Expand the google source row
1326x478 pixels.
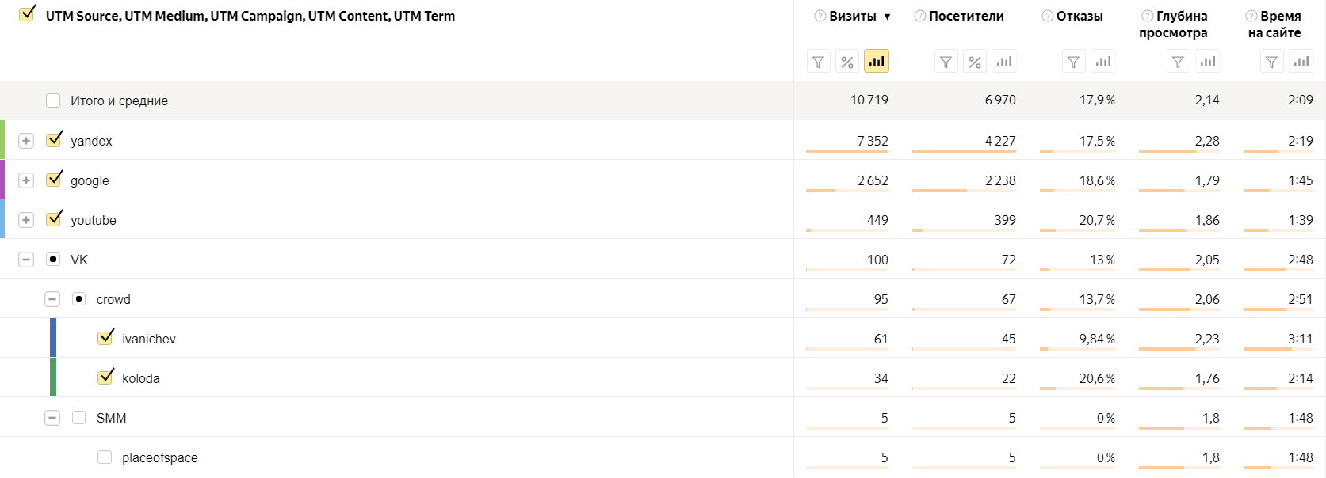(x=26, y=180)
